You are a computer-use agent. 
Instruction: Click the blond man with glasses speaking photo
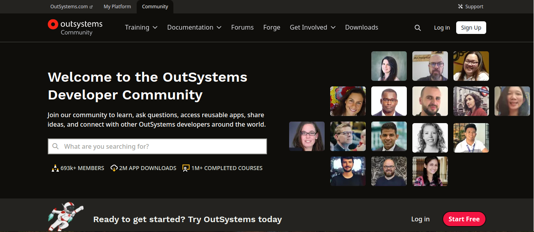(348, 136)
